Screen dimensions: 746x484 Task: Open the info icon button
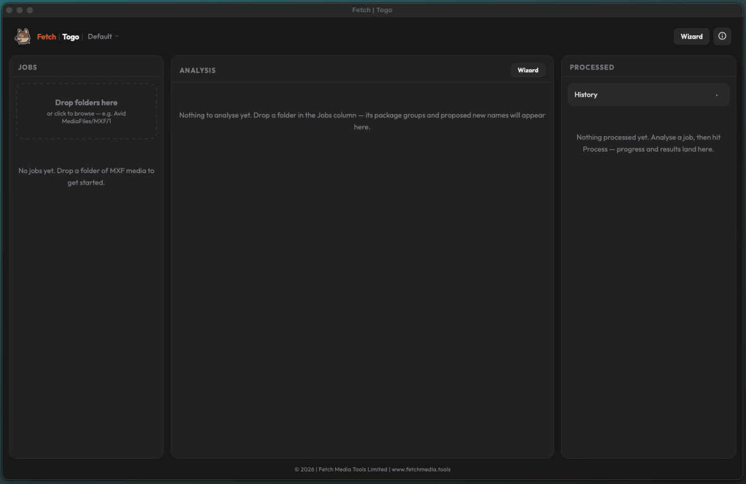click(x=722, y=37)
